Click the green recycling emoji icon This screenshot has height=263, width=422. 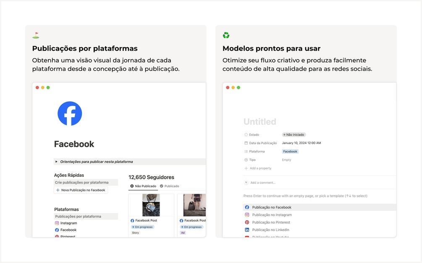click(226, 35)
